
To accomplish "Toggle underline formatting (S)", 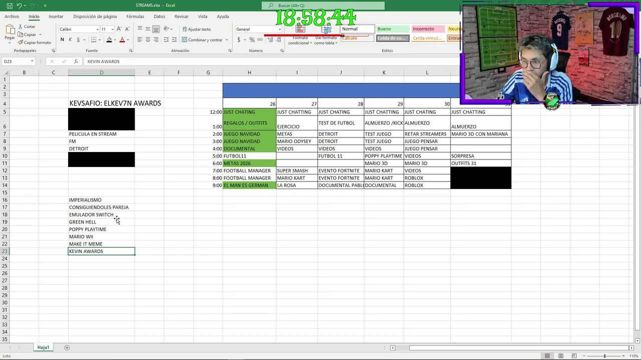I will (78, 39).
